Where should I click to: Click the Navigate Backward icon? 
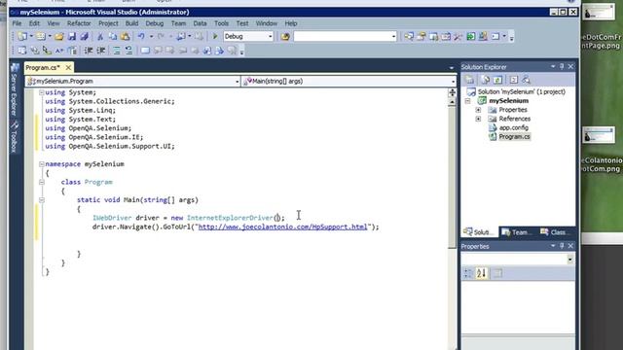click(181, 37)
